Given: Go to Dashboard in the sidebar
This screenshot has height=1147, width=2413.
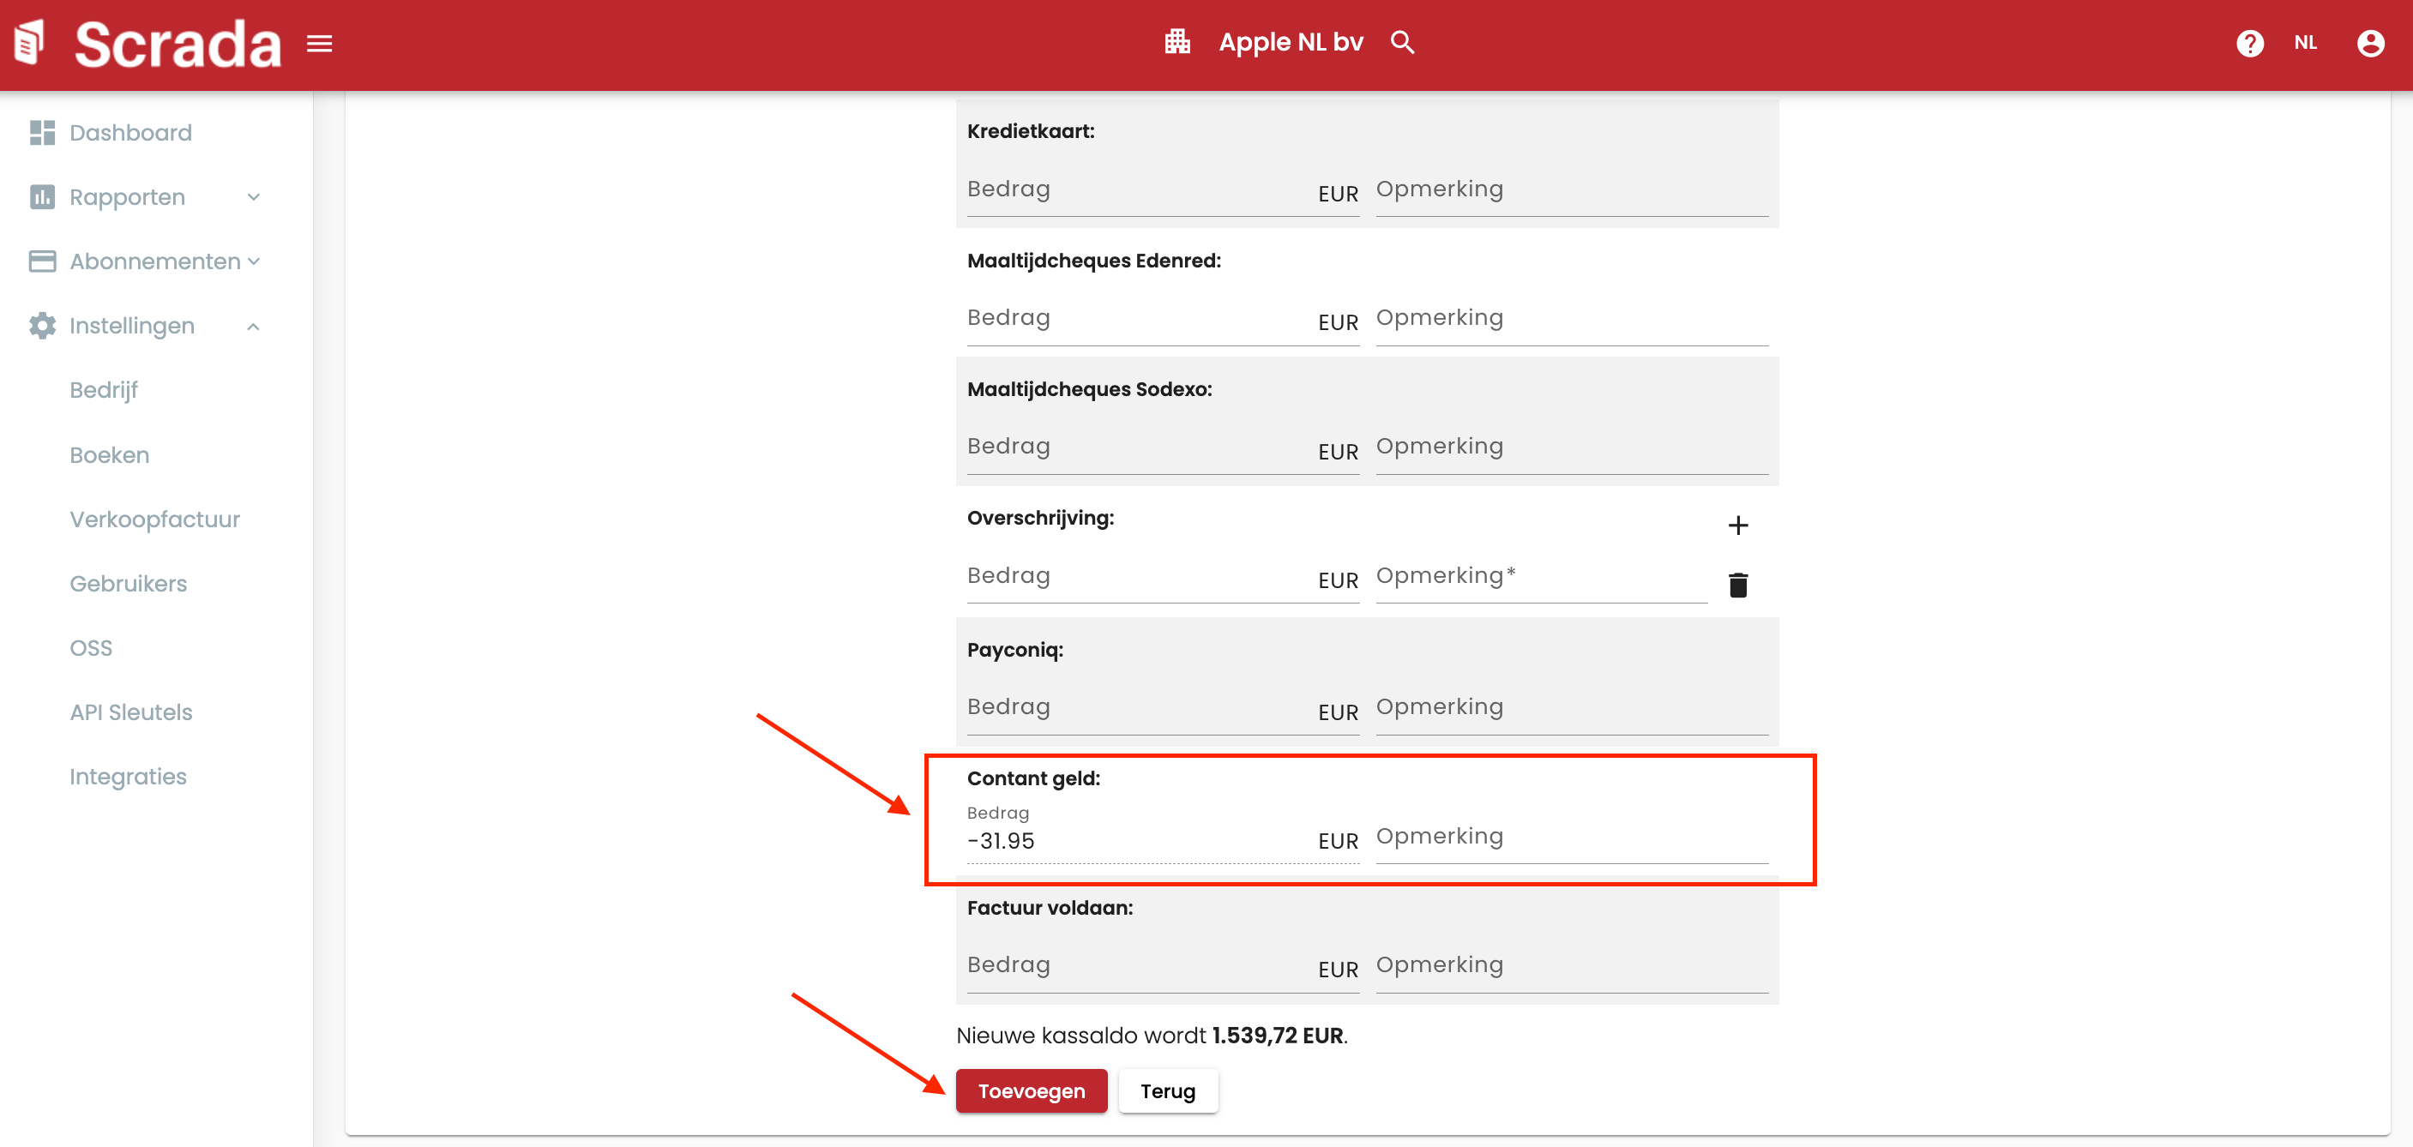Looking at the screenshot, I should point(130,133).
